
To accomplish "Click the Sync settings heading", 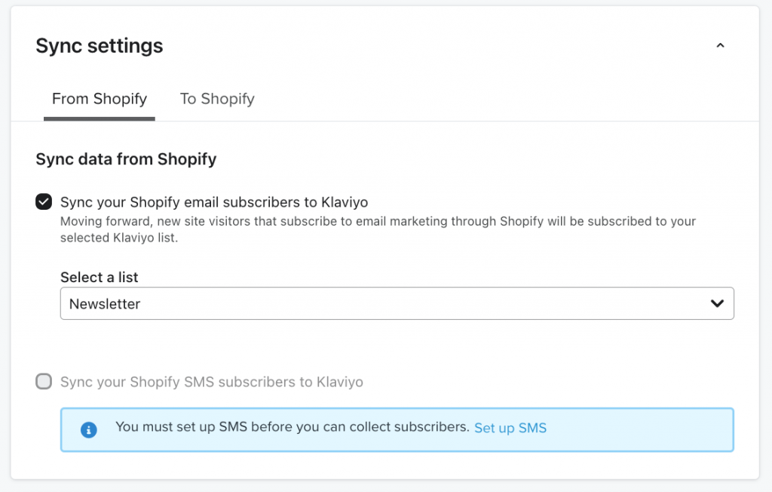I will [x=99, y=46].
